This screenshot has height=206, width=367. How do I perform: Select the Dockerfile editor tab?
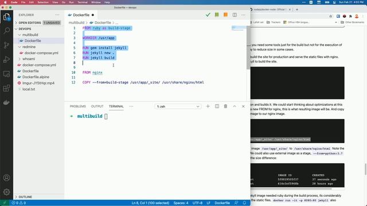[x=81, y=15]
